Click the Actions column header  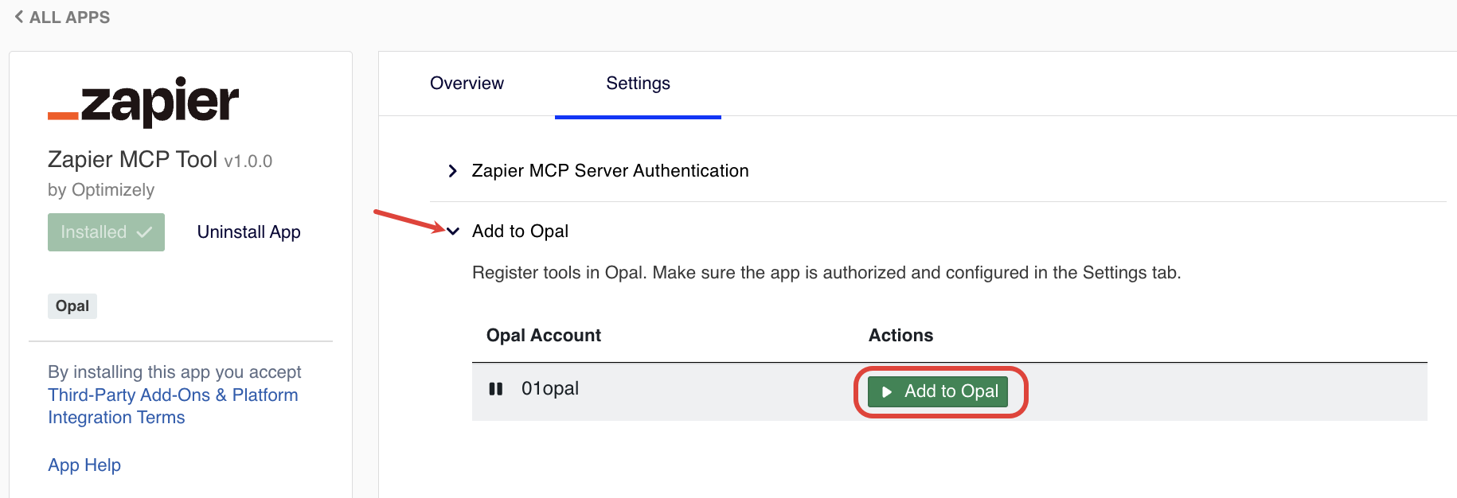tap(900, 336)
